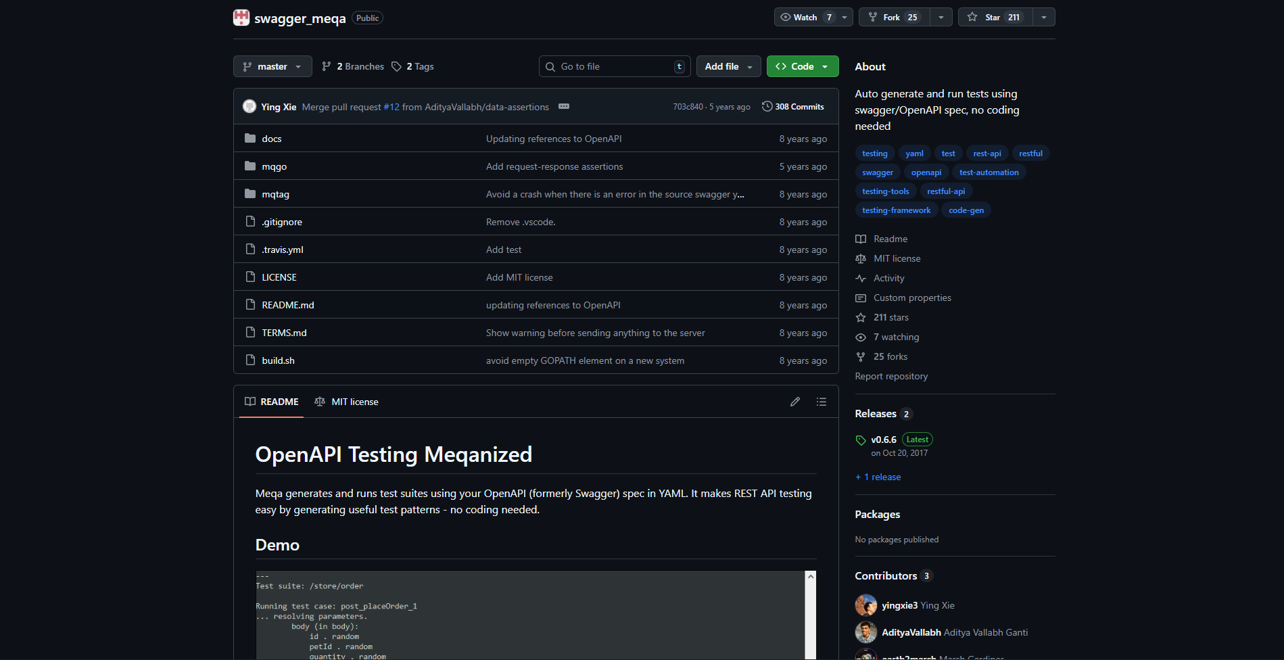1284x660 pixels.
Task: Open the Star lists dropdown arrow
Action: pyautogui.click(x=1044, y=17)
